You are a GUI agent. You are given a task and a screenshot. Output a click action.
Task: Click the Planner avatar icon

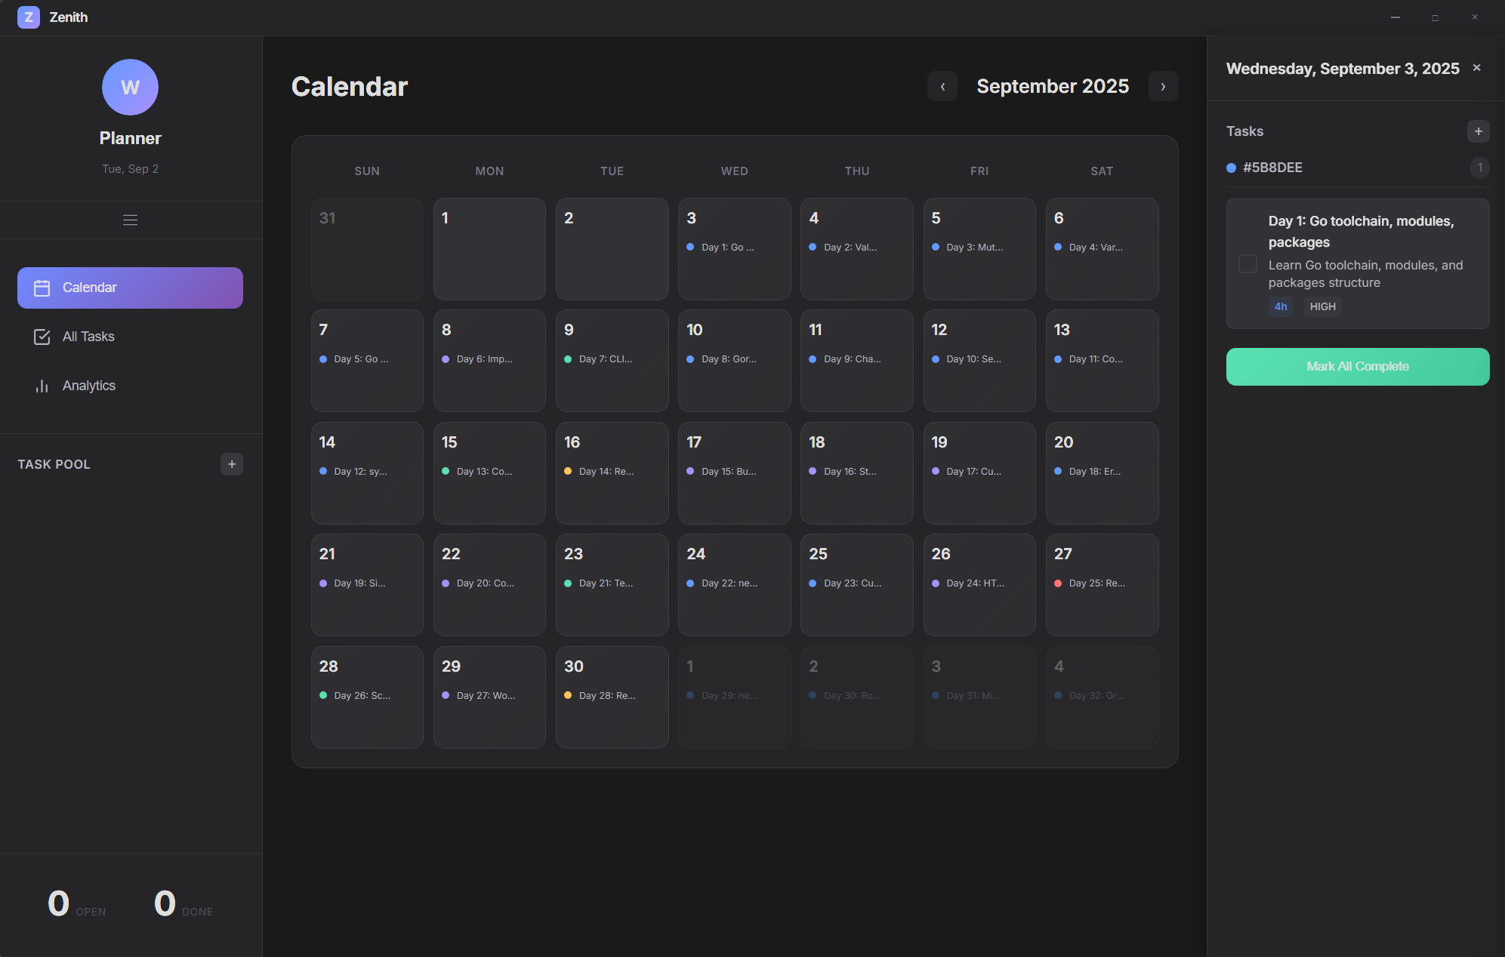coord(130,87)
